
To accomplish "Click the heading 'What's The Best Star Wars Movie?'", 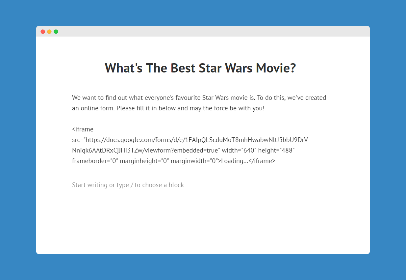I will point(200,68).
